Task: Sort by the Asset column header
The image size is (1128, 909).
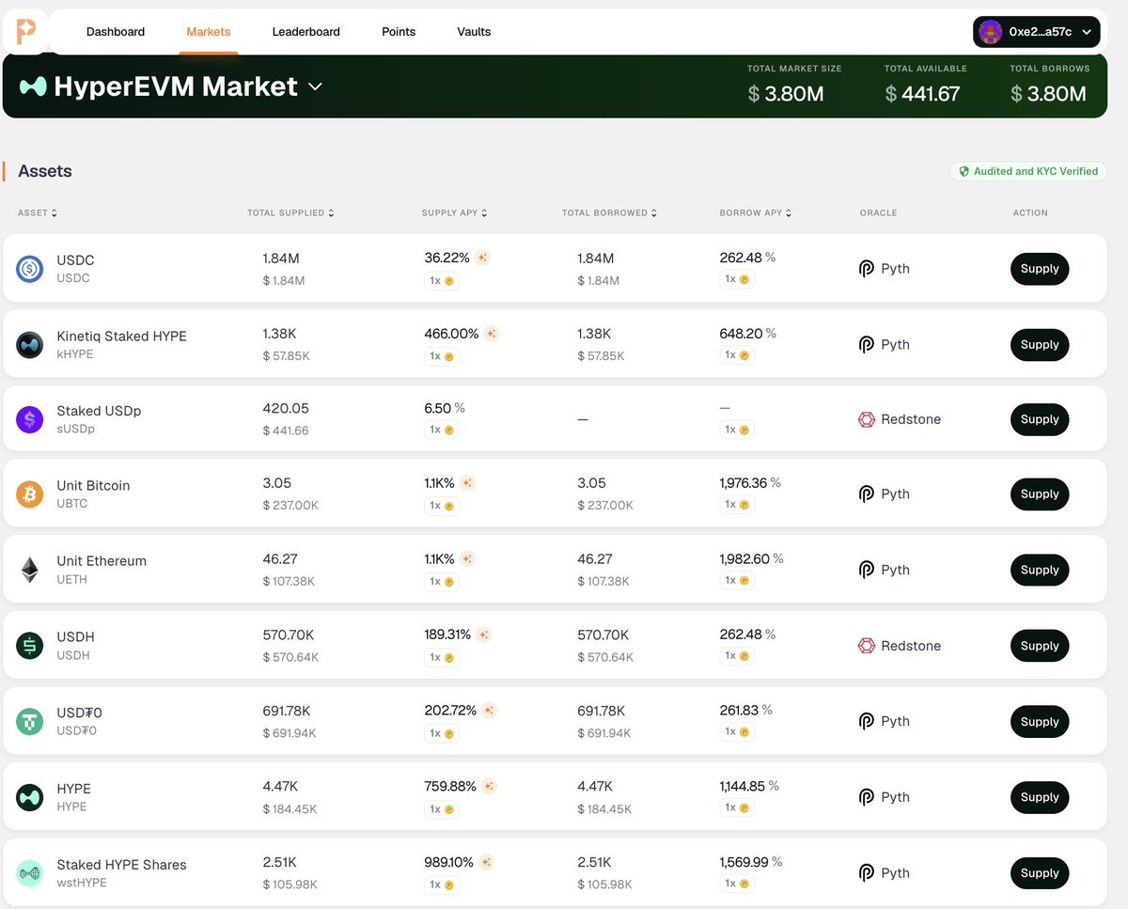Action: [38, 213]
